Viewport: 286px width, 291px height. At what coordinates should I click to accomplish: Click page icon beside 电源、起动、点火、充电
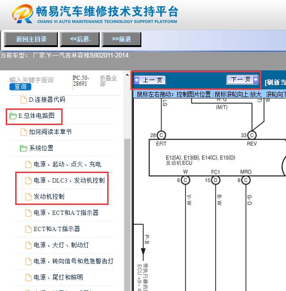[x=28, y=165]
